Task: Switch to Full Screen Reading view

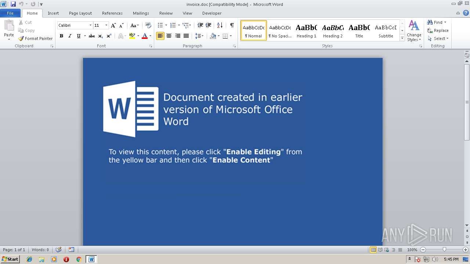Action: pyautogui.click(x=380, y=250)
